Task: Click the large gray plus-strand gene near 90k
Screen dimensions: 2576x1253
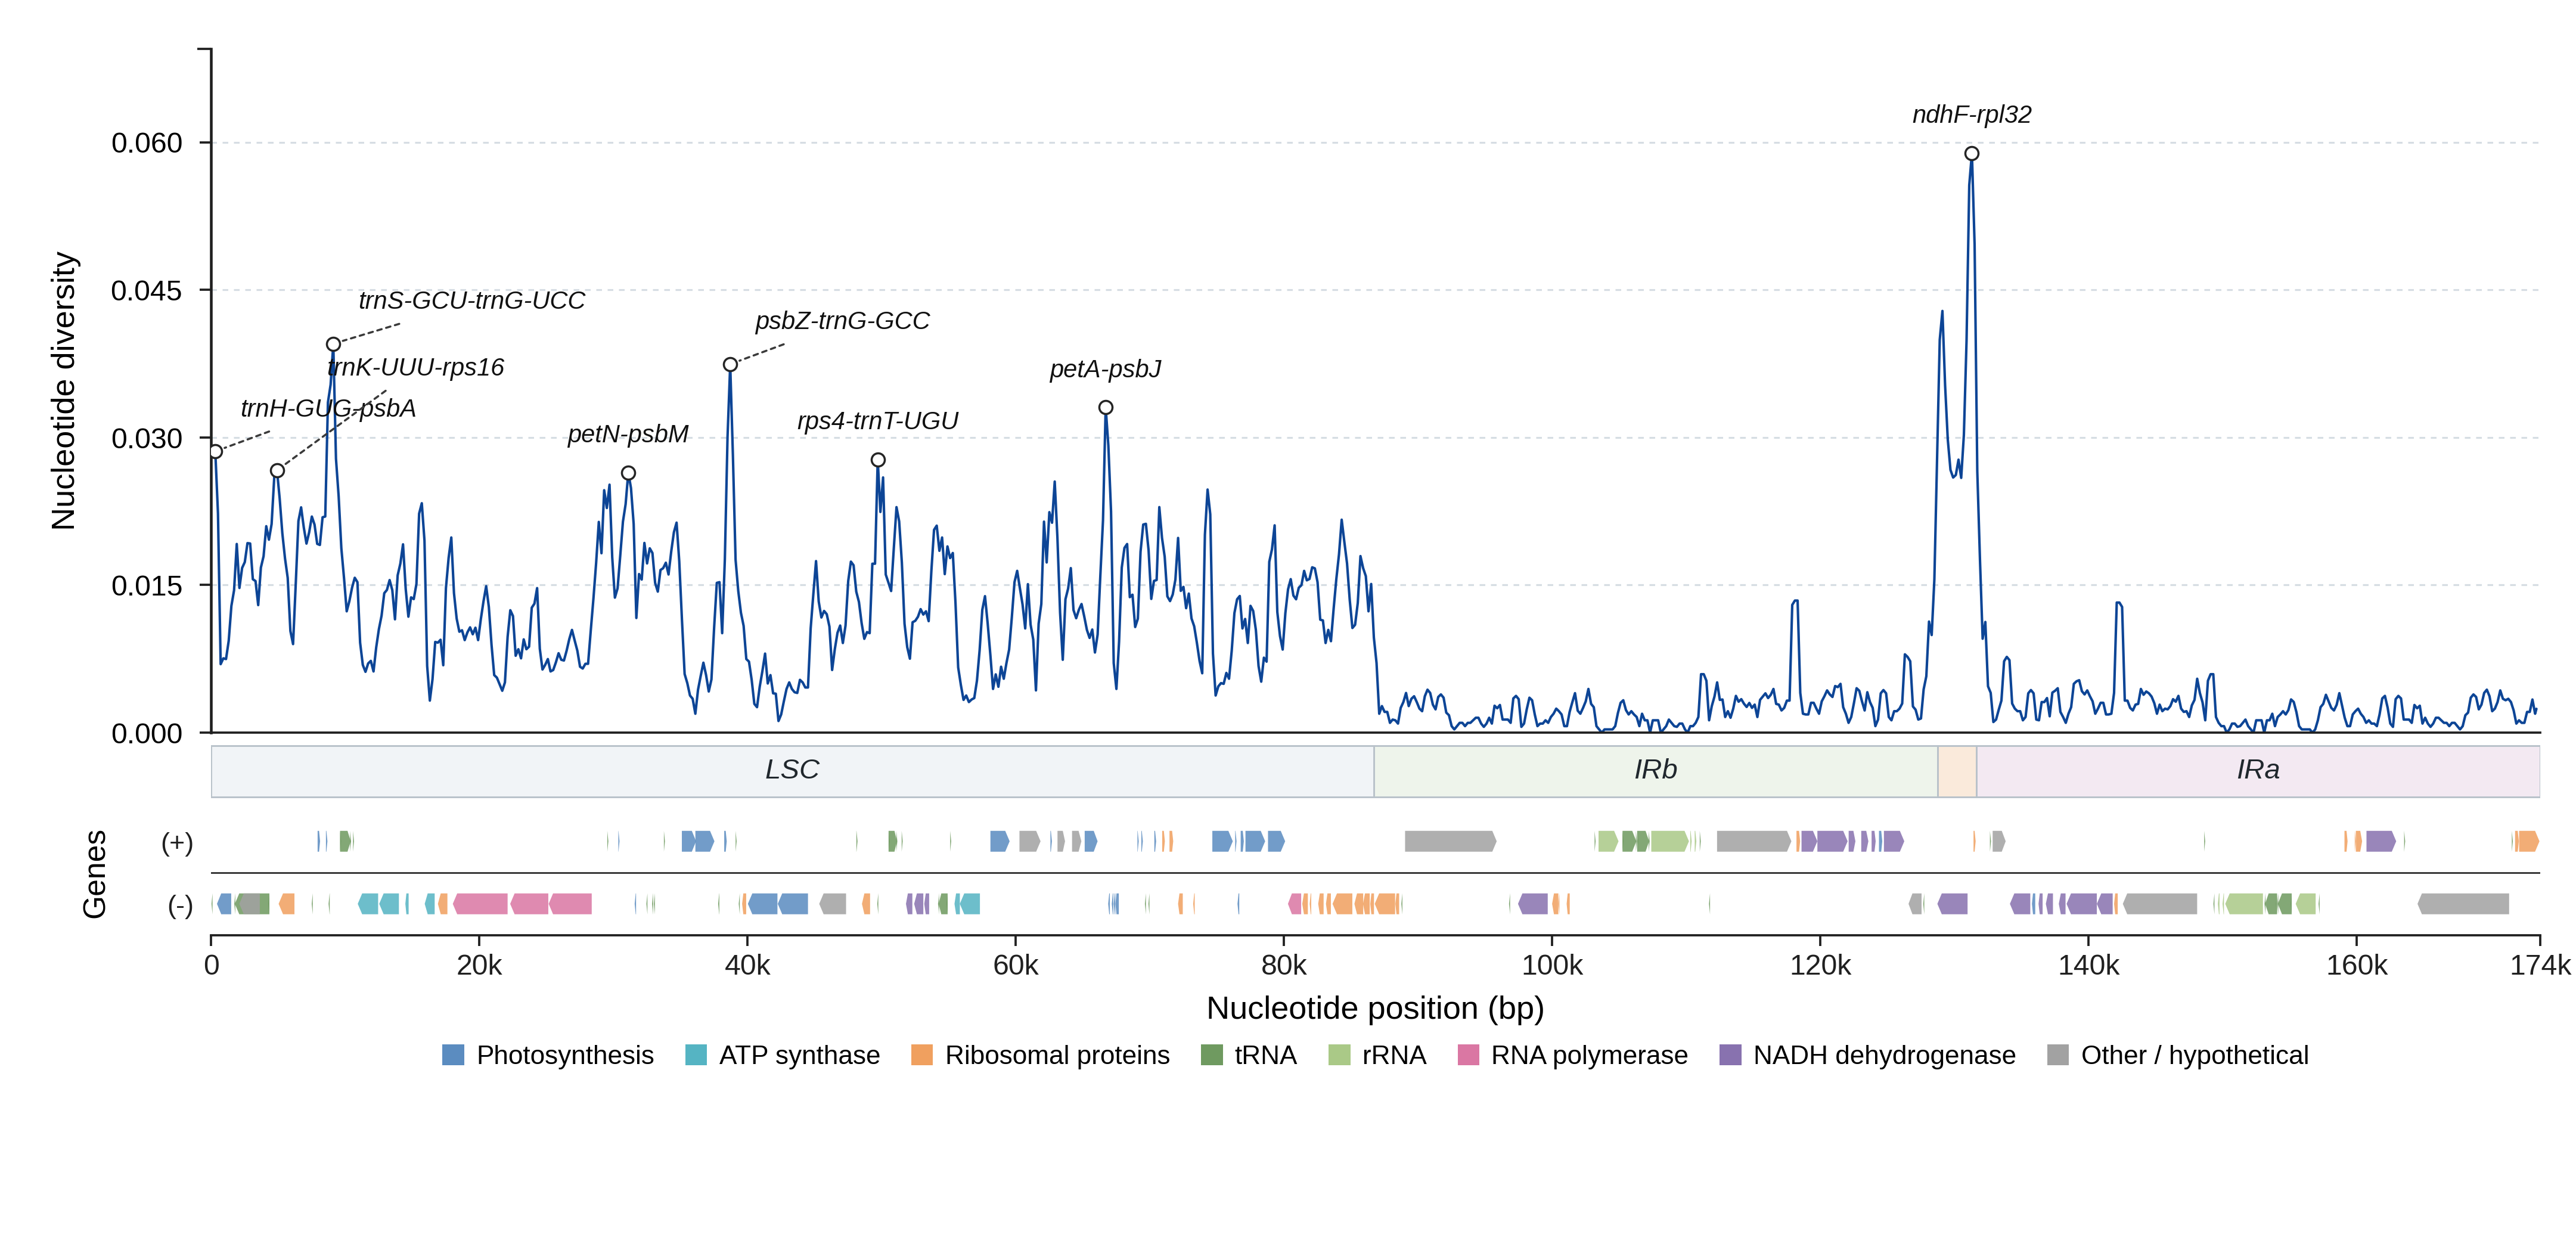Action: tap(1450, 841)
